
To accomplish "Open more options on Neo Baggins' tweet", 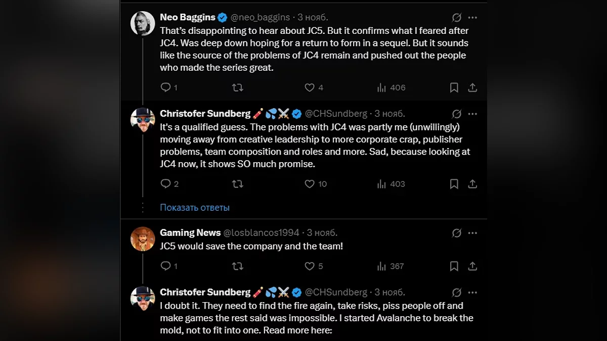I will pyautogui.click(x=472, y=18).
